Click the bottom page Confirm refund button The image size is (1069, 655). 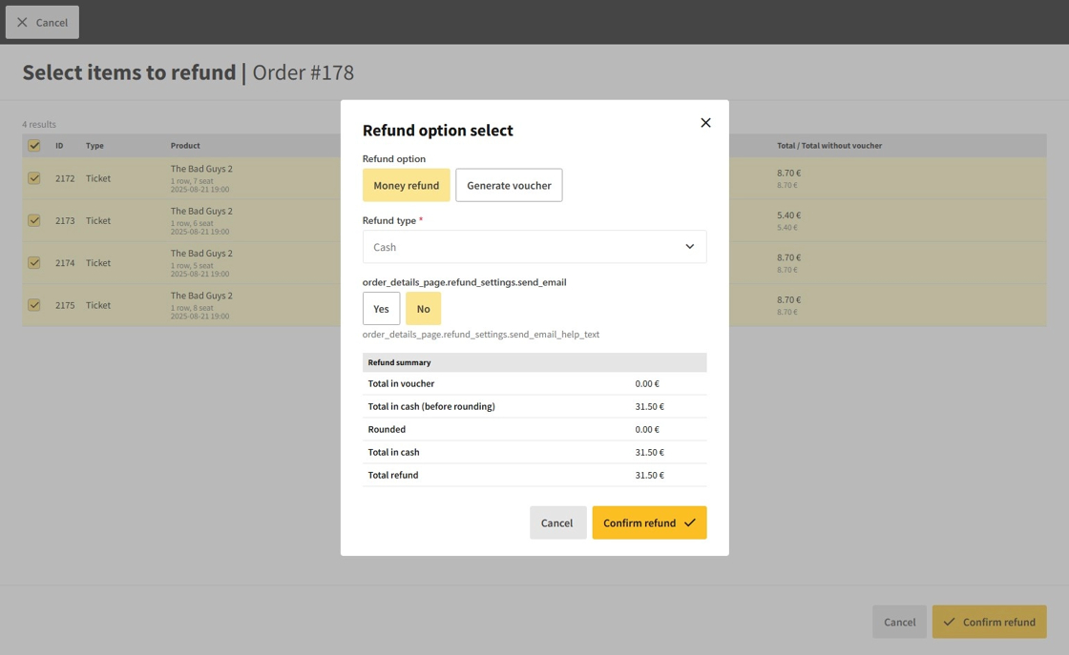(x=989, y=622)
